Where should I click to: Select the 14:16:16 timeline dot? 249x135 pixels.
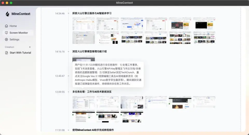point(68,52)
